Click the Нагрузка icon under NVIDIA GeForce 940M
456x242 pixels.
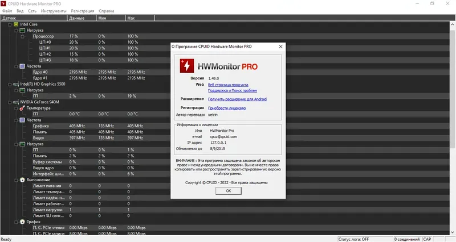click(x=22, y=144)
